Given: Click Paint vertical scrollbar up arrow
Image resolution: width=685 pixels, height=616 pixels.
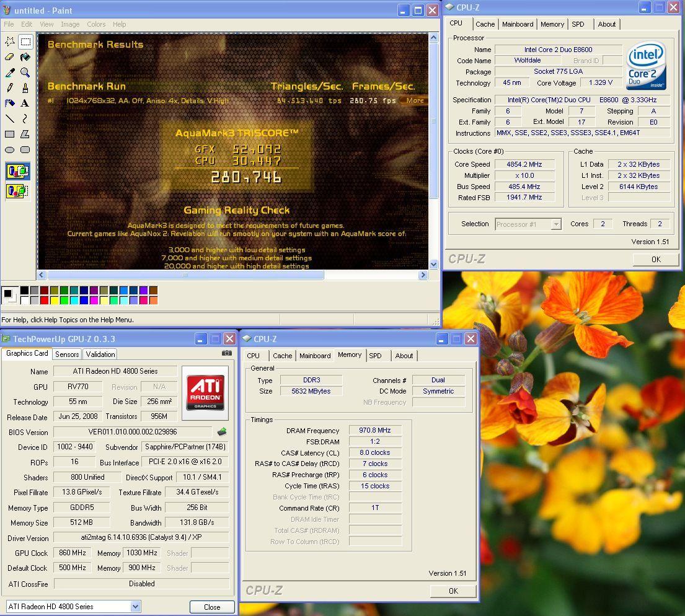Looking at the screenshot, I should (x=433, y=38).
